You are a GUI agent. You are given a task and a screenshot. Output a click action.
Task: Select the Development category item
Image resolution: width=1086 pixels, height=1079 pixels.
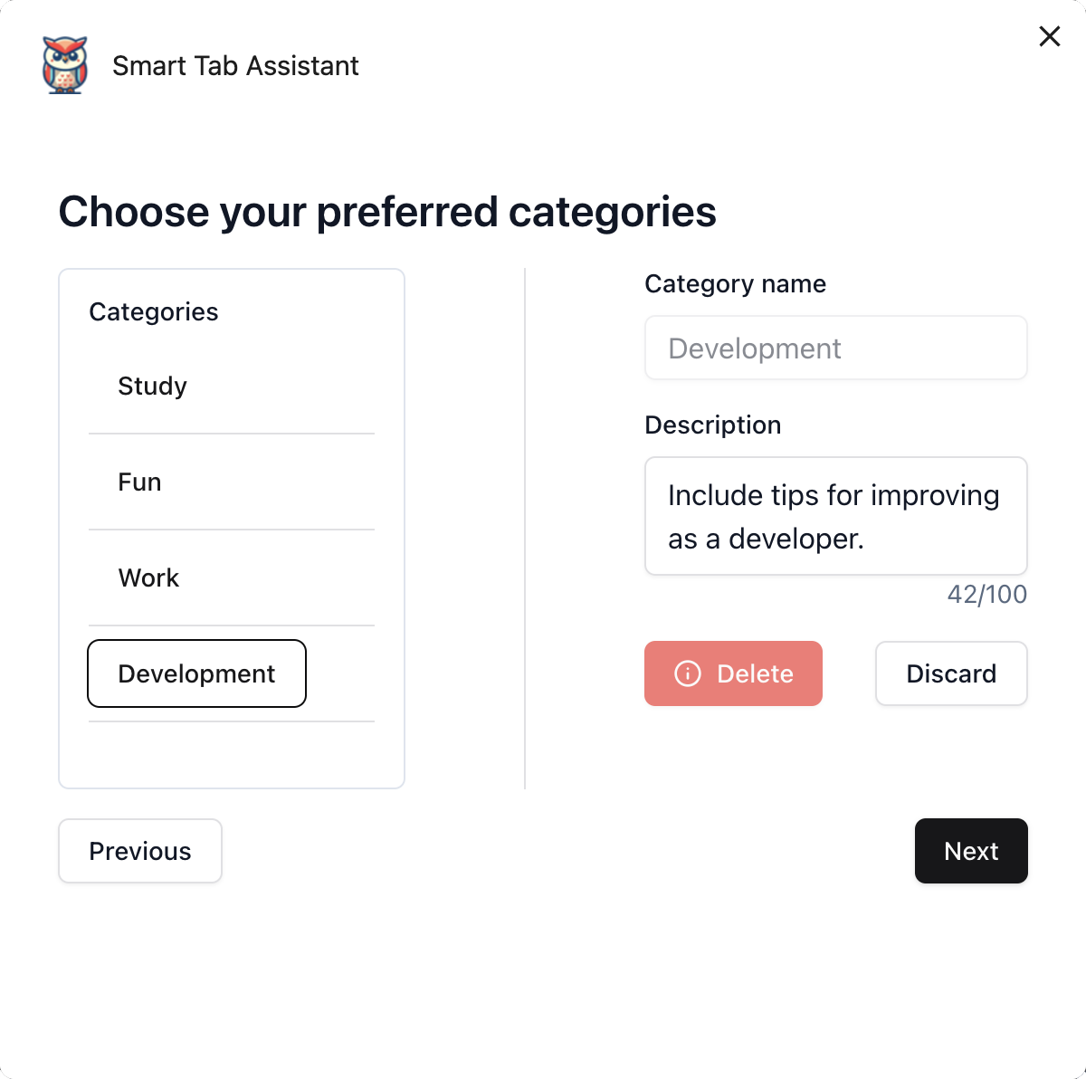tap(196, 673)
